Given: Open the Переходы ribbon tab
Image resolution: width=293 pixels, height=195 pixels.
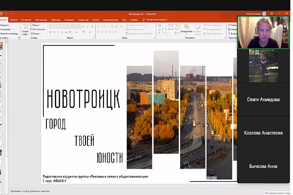Looking at the screenshot, I should (x=56, y=19).
